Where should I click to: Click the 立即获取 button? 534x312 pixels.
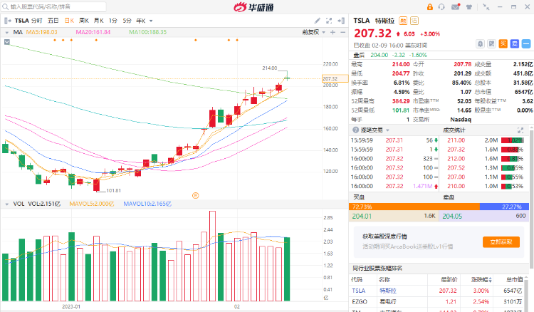click(x=501, y=241)
